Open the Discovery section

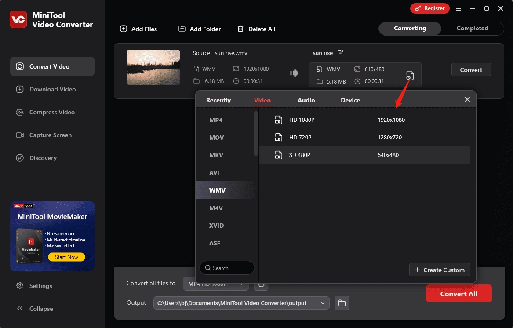coord(52,158)
